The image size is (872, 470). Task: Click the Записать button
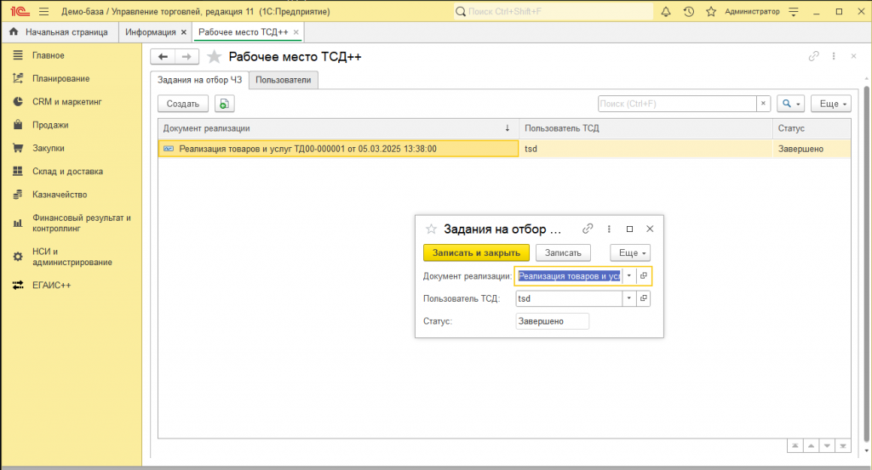563,252
